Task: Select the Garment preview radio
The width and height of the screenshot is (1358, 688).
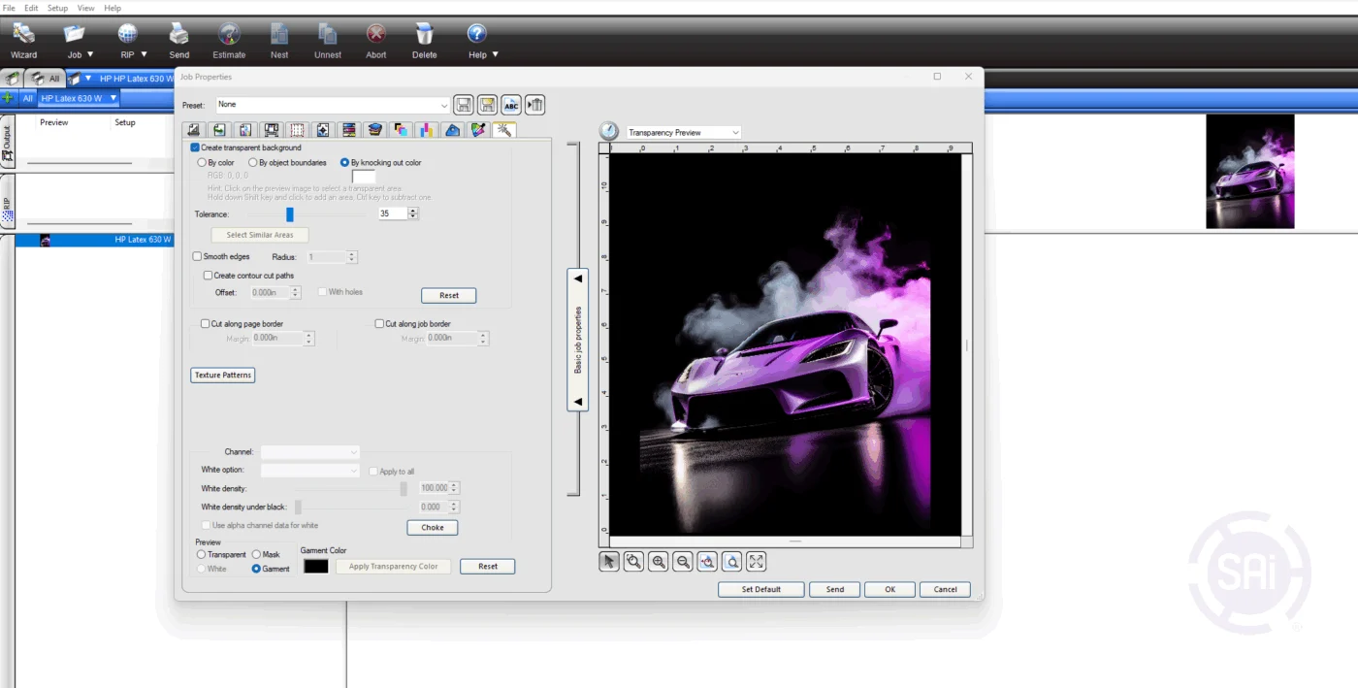Action: pyautogui.click(x=256, y=569)
